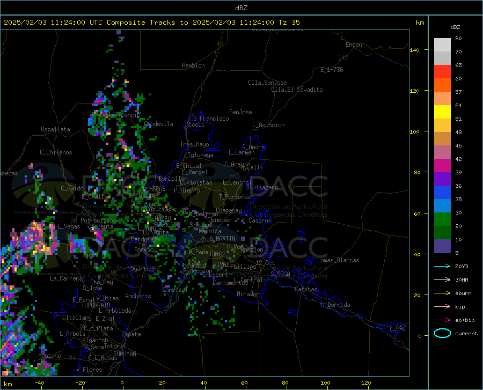This screenshot has width=483, height=390.
Task: Click the 'TUPUNGATO' map label
Action: pos(96,305)
